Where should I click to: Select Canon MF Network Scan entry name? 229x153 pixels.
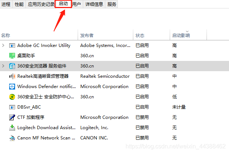(x=46, y=138)
